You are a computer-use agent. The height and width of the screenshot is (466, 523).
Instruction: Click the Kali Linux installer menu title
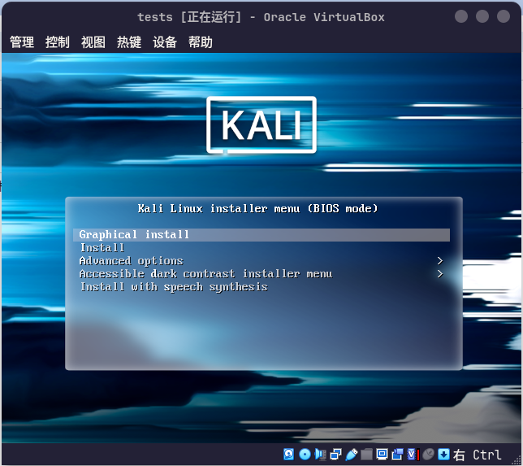[257, 209]
